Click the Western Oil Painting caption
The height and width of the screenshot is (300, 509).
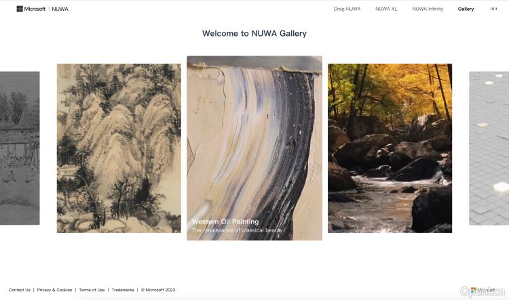225,221
